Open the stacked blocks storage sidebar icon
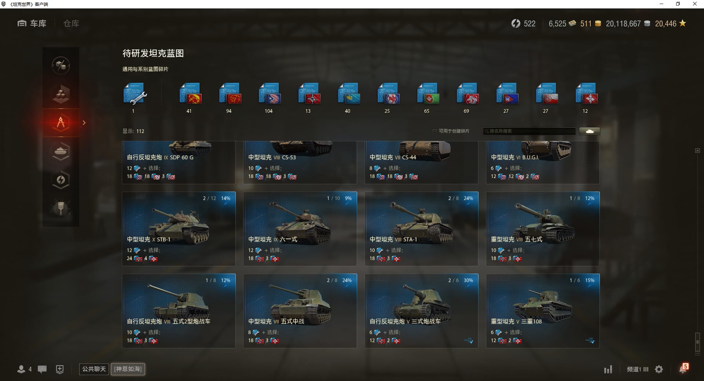The height and width of the screenshot is (381, 704). (61, 94)
